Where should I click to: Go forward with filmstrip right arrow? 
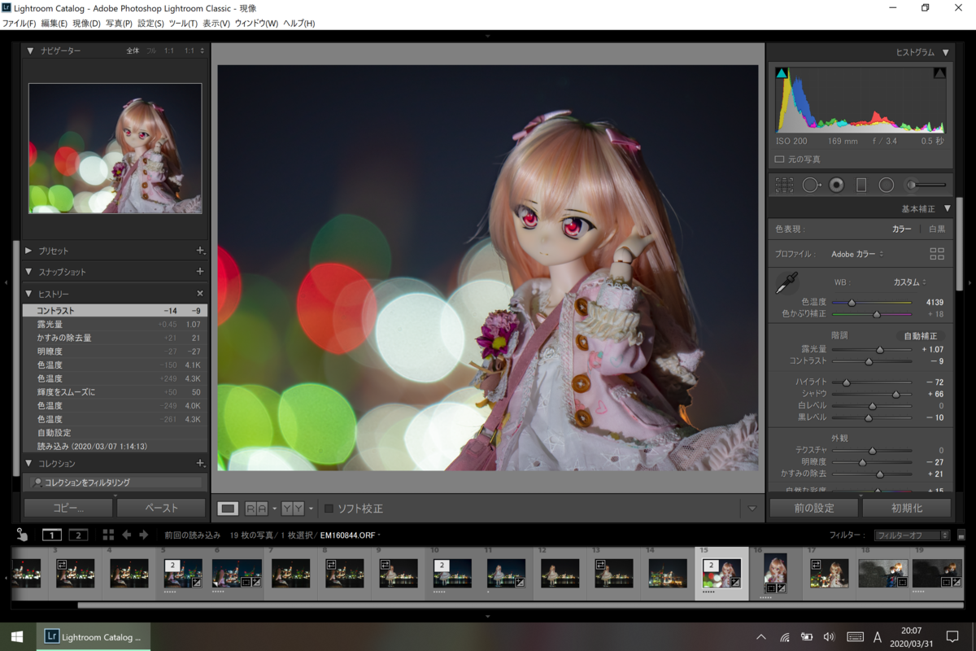point(144,535)
